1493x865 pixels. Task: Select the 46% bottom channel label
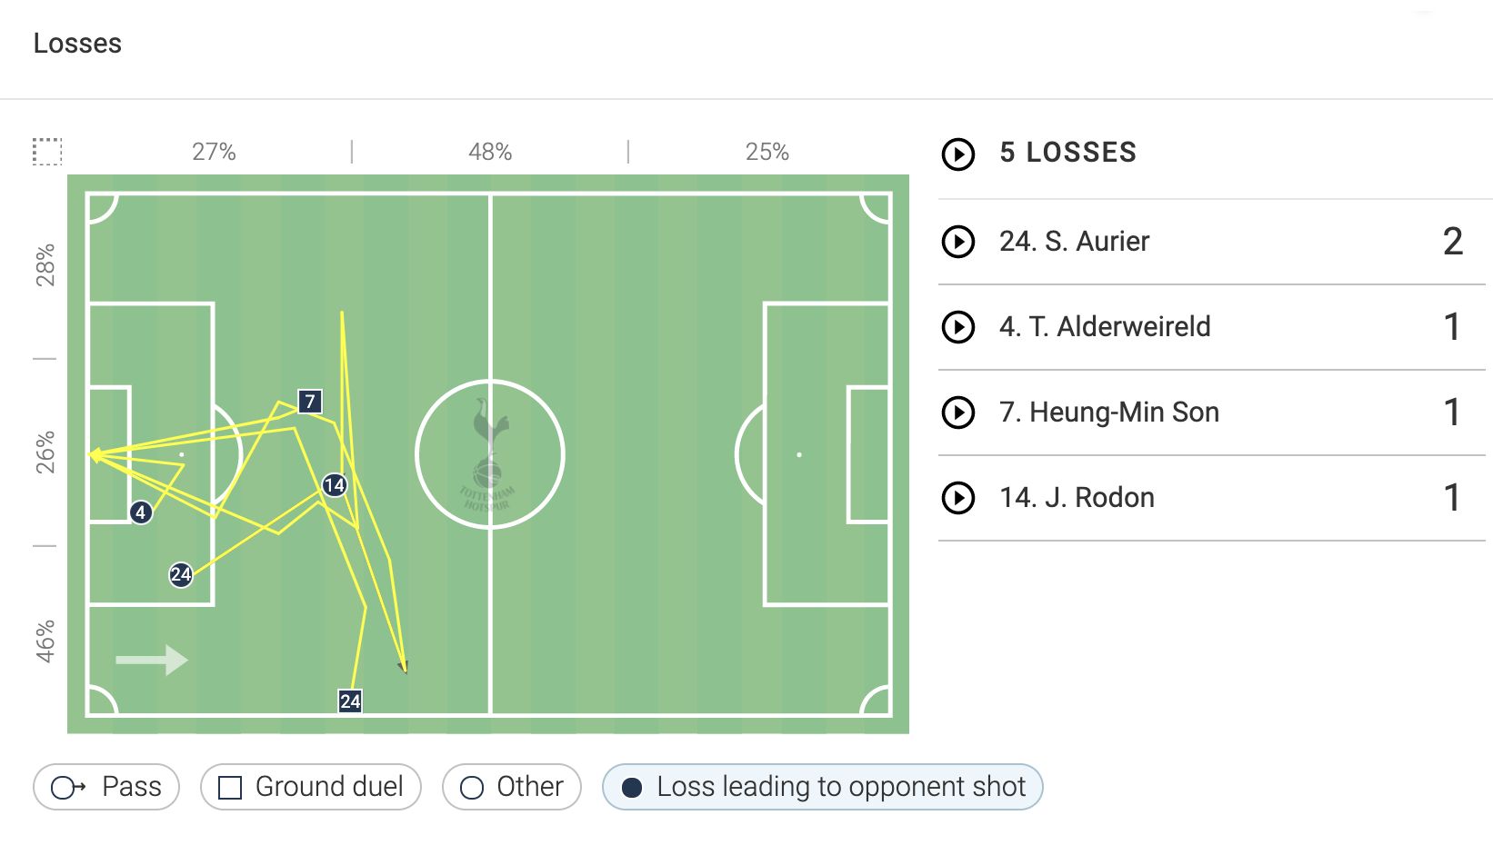coord(45,641)
